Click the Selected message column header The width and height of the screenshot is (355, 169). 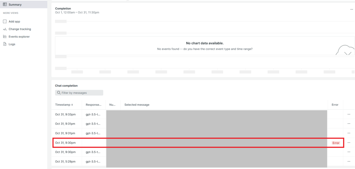tap(137, 105)
